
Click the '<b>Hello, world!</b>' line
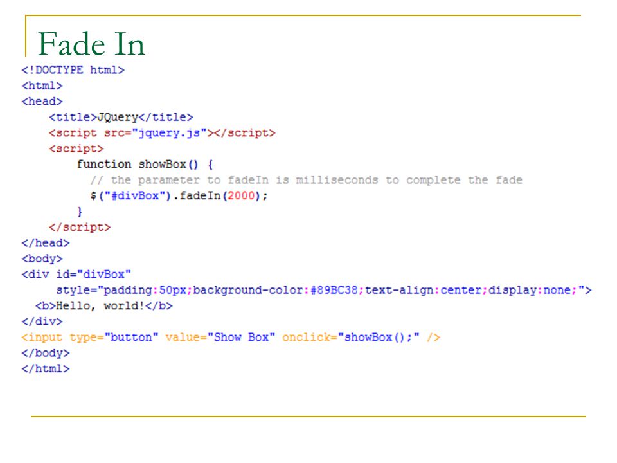click(x=104, y=306)
